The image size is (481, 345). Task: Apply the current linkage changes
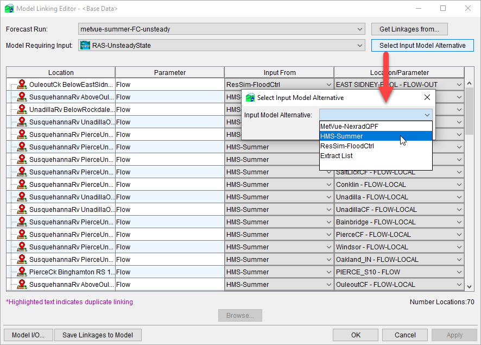tap(455, 335)
